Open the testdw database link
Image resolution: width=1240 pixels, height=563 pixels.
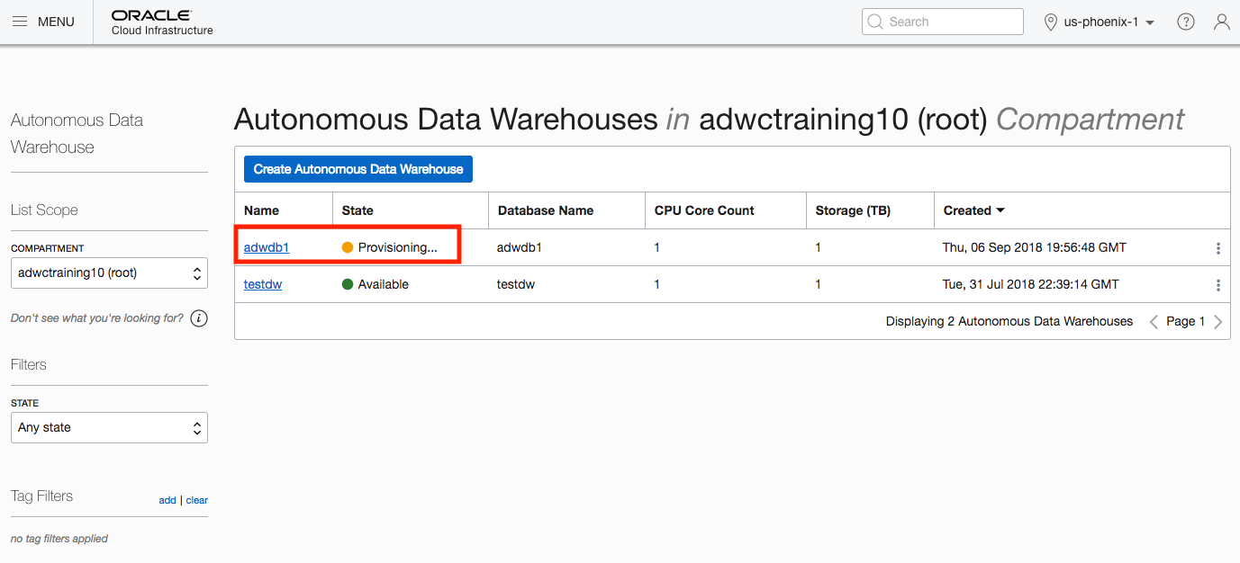[x=262, y=284]
